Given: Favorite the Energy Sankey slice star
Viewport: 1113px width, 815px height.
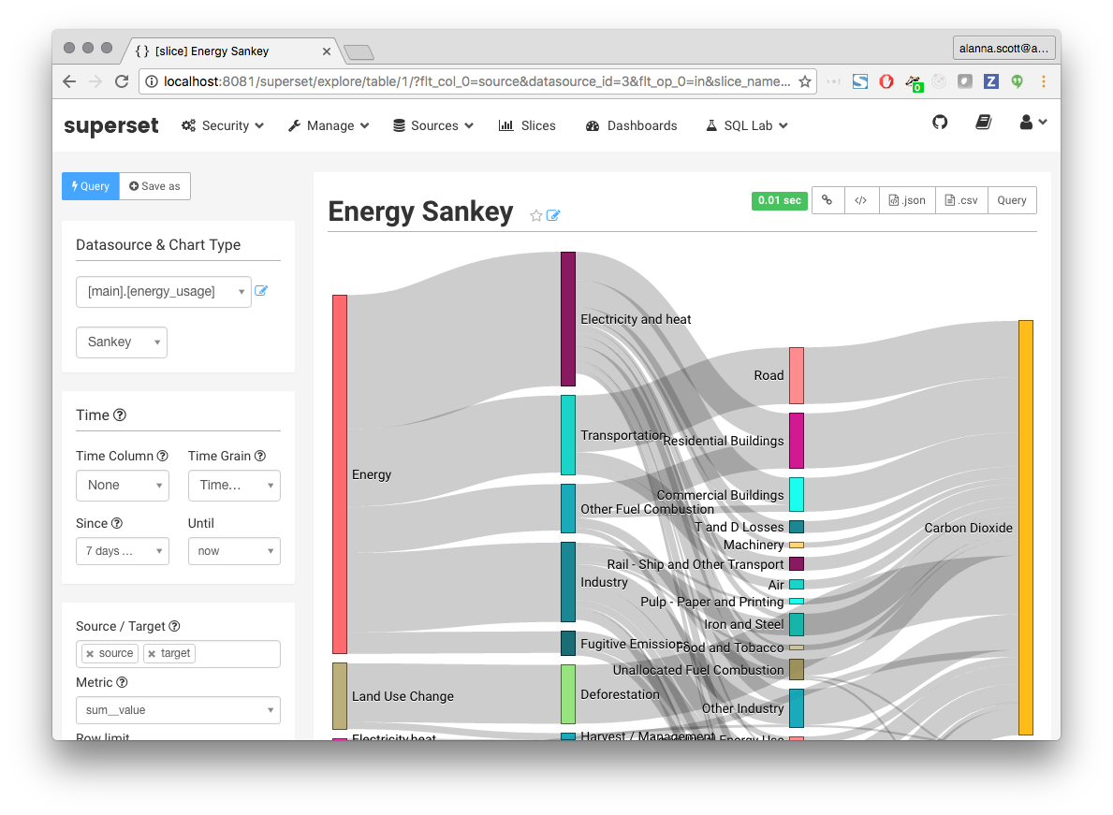Looking at the screenshot, I should pos(535,215).
